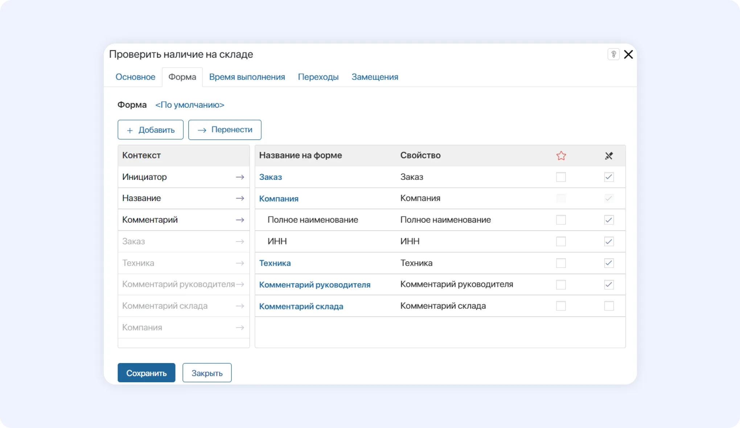Open the Время выполнения tab
Image resolution: width=740 pixels, height=428 pixels.
pyautogui.click(x=247, y=77)
